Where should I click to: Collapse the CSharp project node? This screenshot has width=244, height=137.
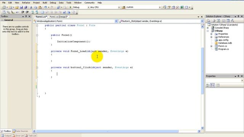(208, 31)
